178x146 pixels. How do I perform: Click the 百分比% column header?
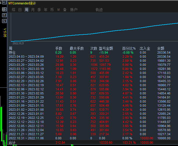[129, 48]
